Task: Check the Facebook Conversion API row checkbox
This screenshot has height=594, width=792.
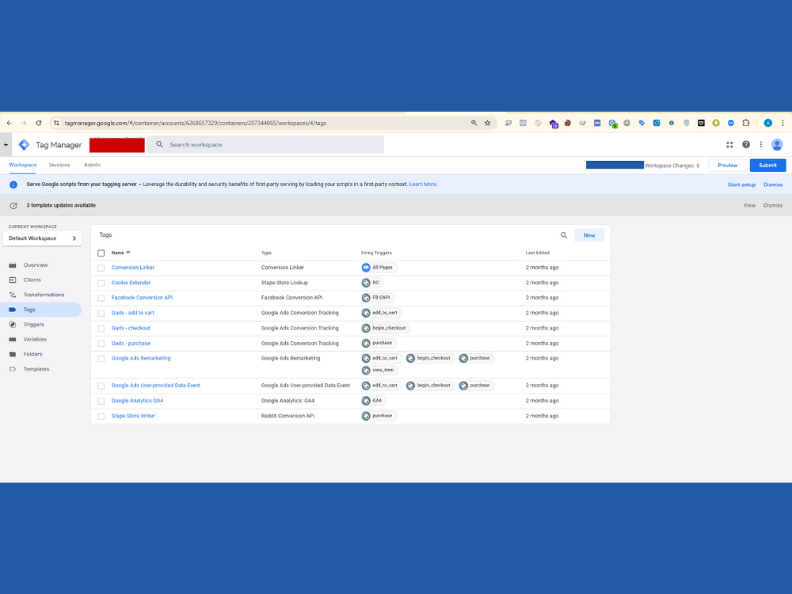Action: (x=101, y=298)
